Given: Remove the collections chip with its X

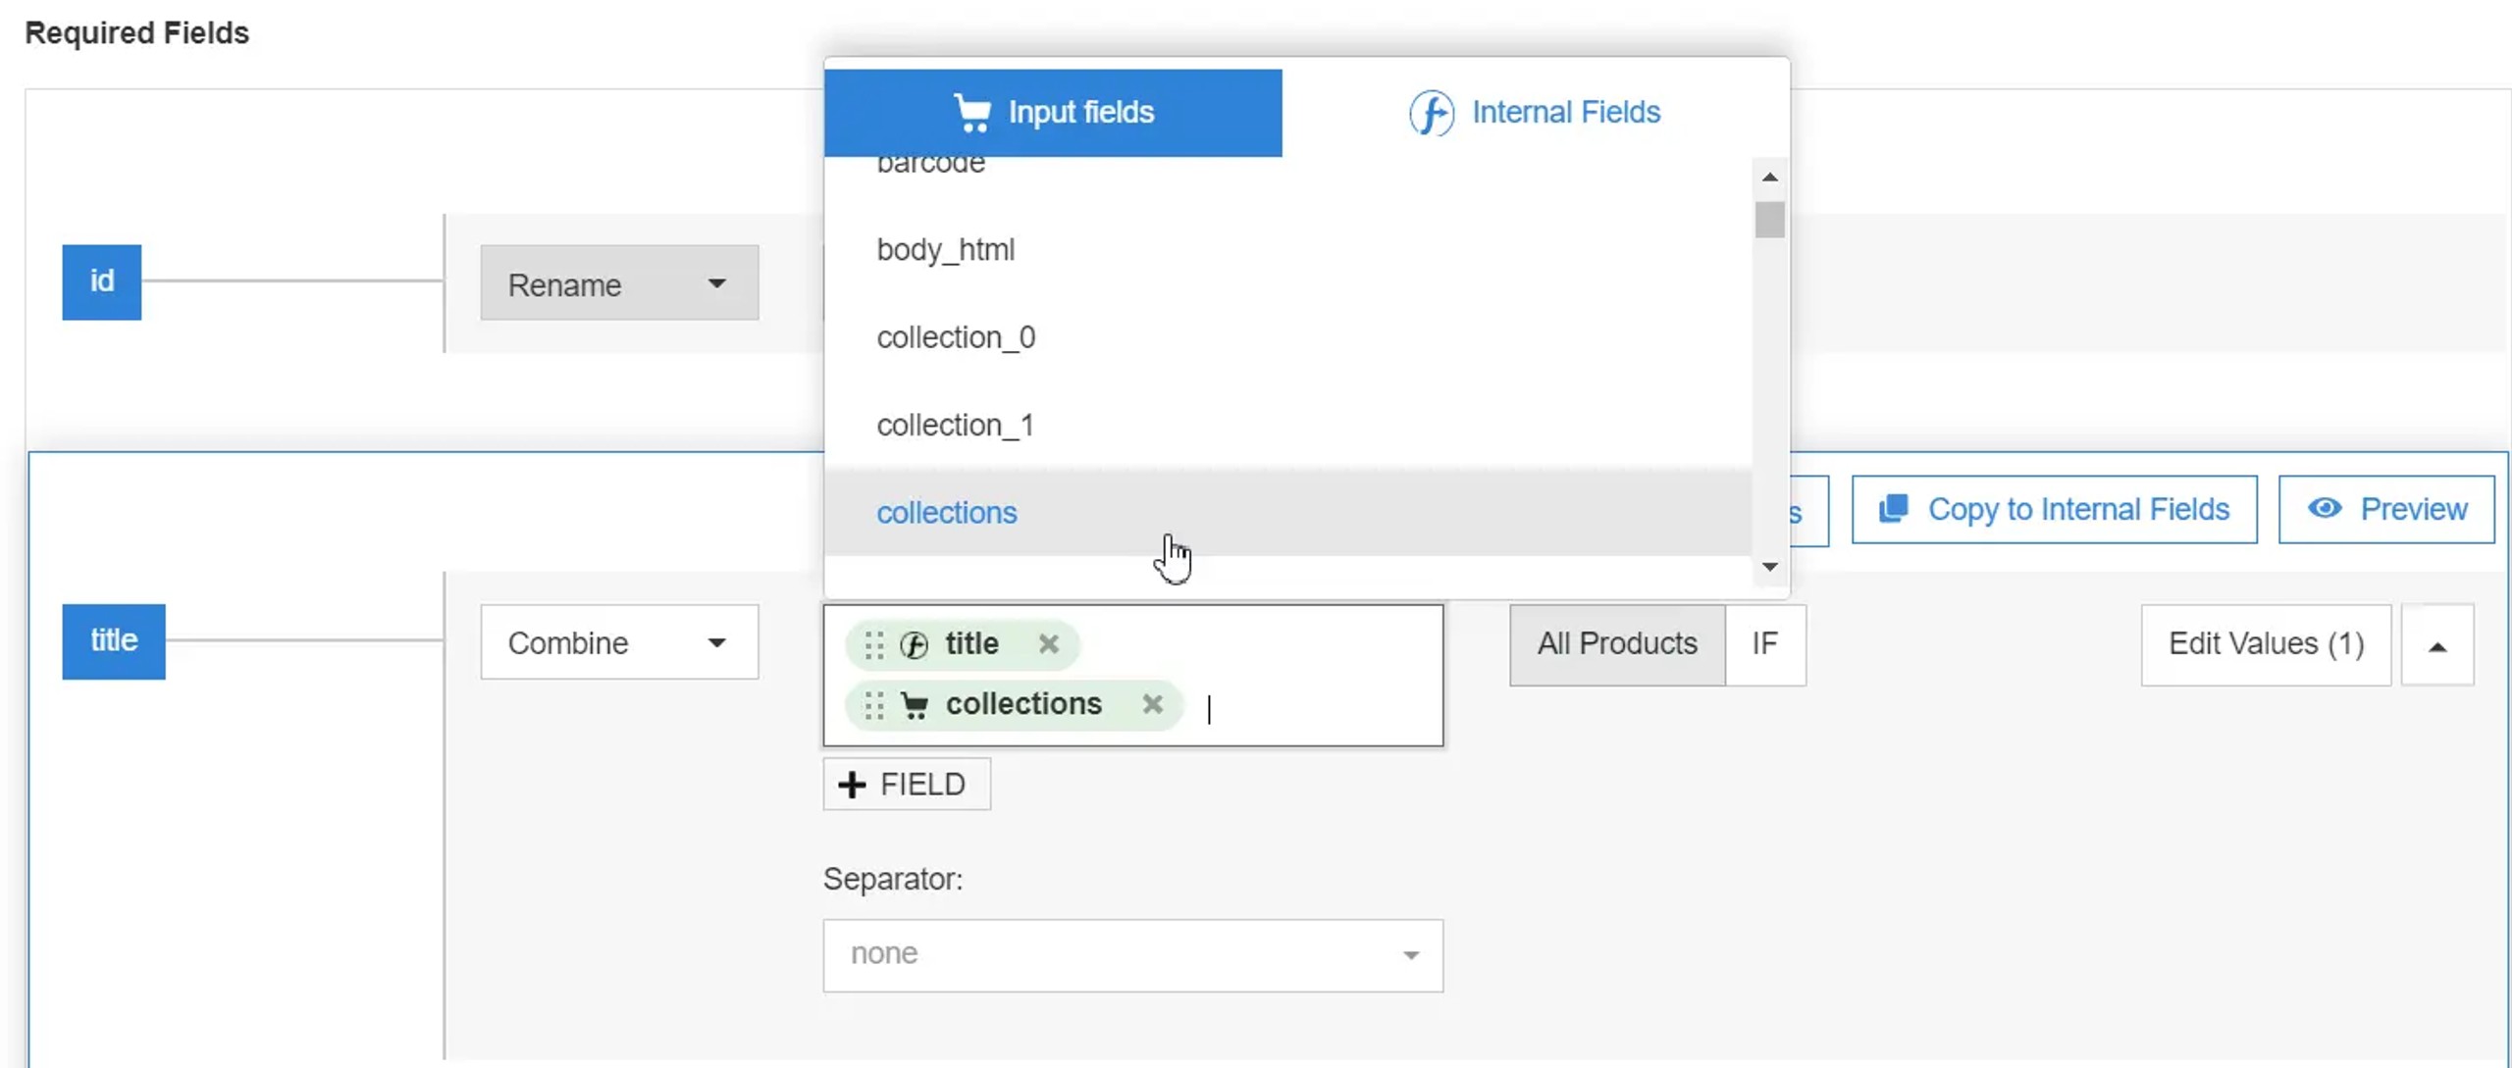Looking at the screenshot, I should coord(1152,704).
